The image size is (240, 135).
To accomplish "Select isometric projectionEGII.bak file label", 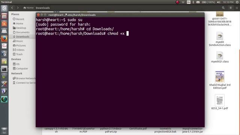I will pyautogui.click(x=165, y=130).
